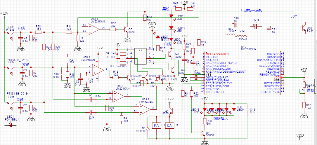Click the 启动 label beside KEY2
The width and height of the screenshot is (317, 145).
point(311,91)
